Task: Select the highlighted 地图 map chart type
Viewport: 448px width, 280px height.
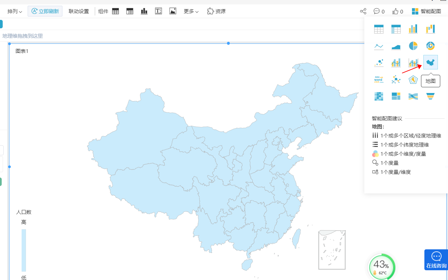Action: [430, 62]
